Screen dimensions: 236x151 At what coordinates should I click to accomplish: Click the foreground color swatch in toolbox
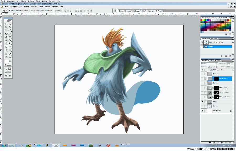[x=7, y=62]
